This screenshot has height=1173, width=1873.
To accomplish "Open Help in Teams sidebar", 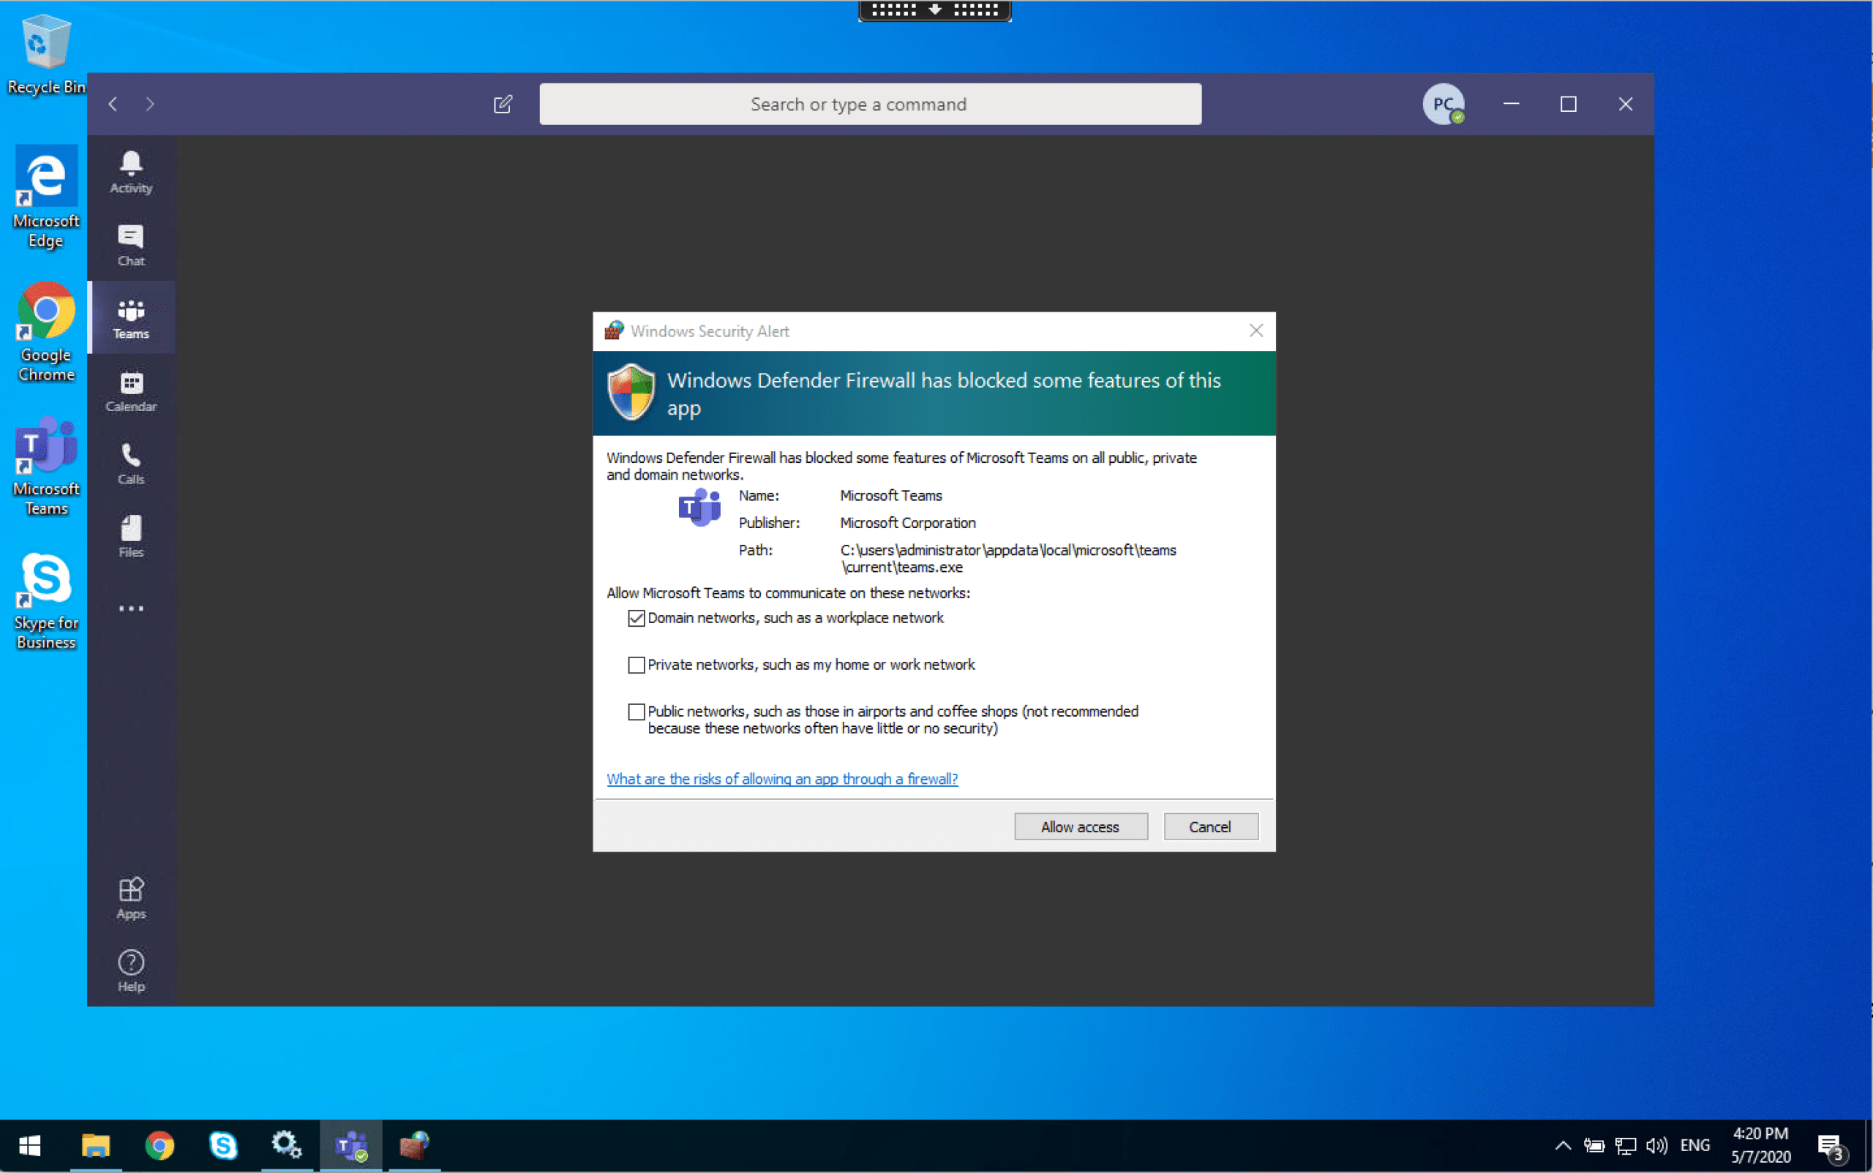I will tap(130, 970).
